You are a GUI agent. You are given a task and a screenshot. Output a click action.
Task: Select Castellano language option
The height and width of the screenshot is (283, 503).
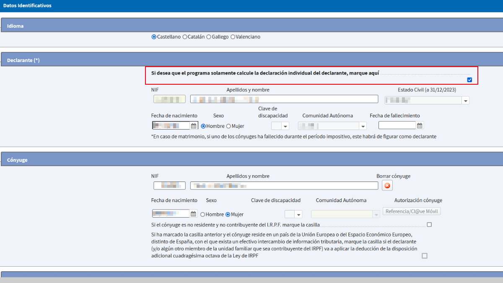click(x=154, y=37)
